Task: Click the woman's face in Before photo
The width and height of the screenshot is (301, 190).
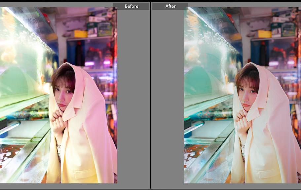Action: click(63, 94)
